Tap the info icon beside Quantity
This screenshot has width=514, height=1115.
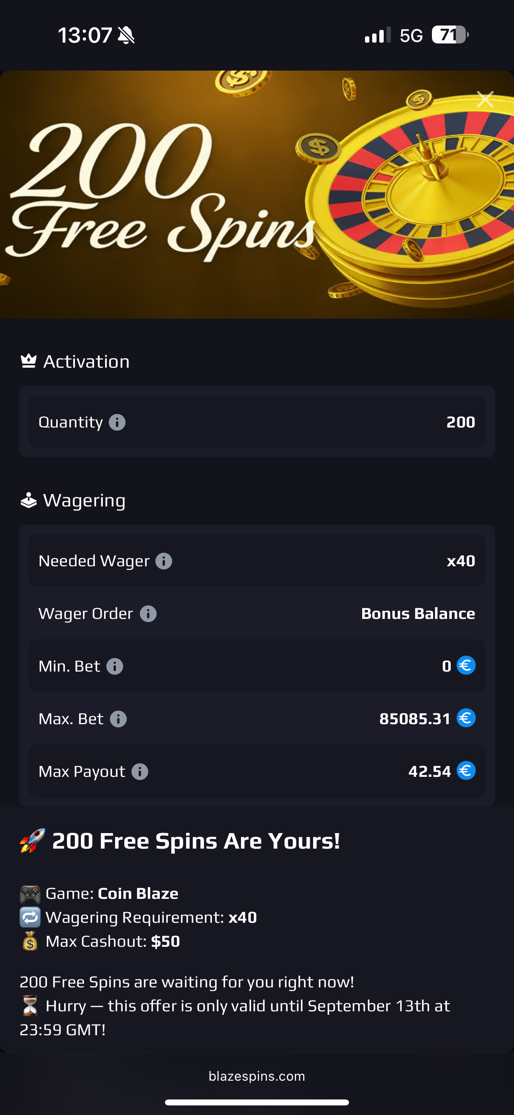coord(117,422)
